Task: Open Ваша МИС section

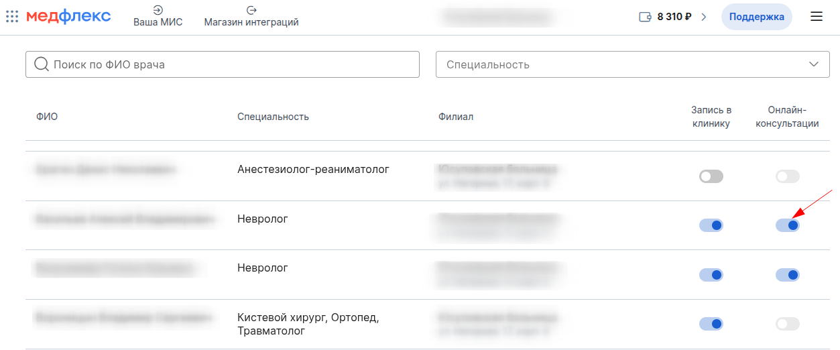Action: (158, 22)
